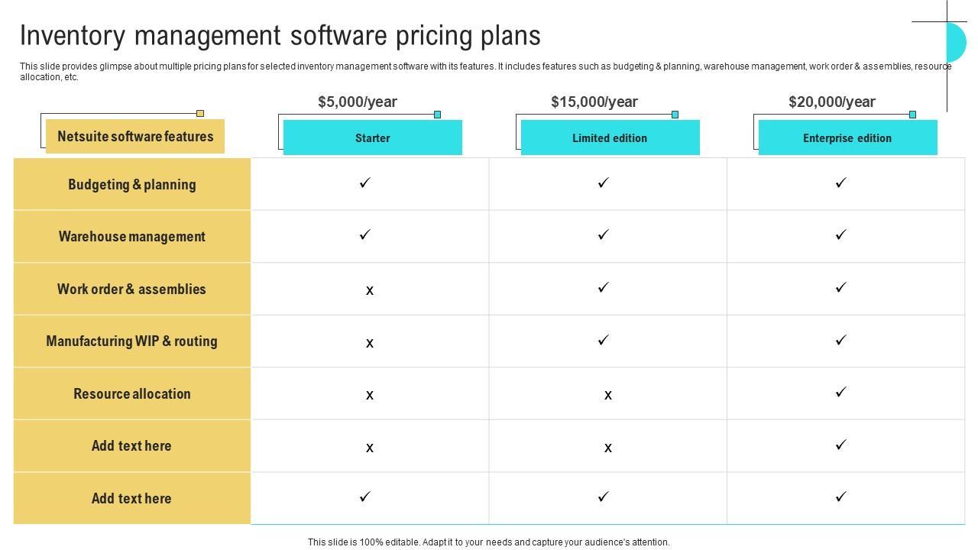Click the Resource allocation row label
Screen dimensions: 978x550
[132, 394]
